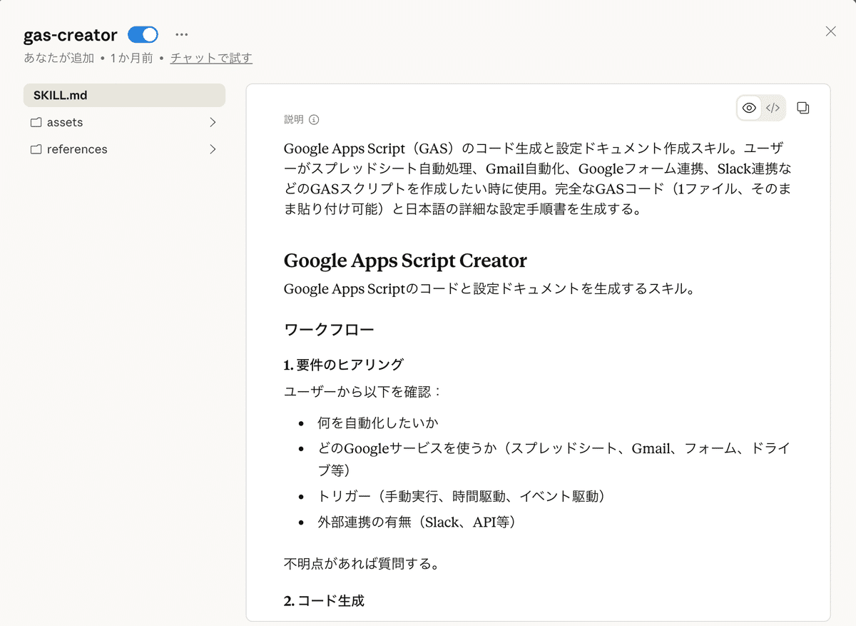
Task: Open the references folder label
Action: click(77, 150)
